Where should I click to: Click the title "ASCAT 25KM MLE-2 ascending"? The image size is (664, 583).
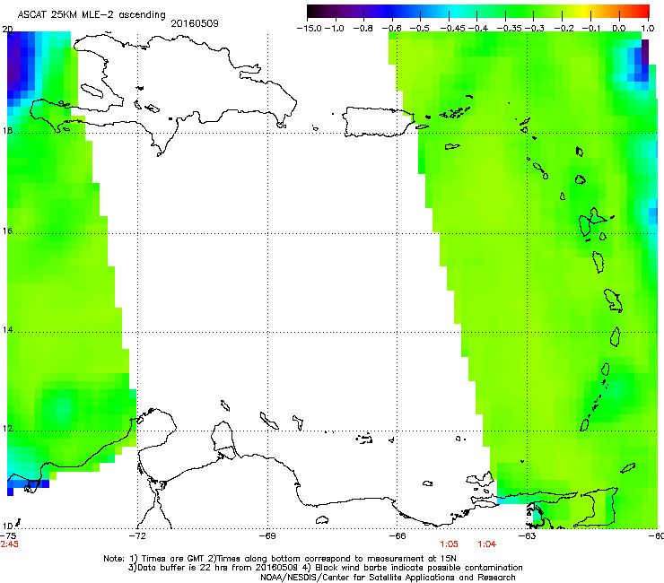(92, 14)
